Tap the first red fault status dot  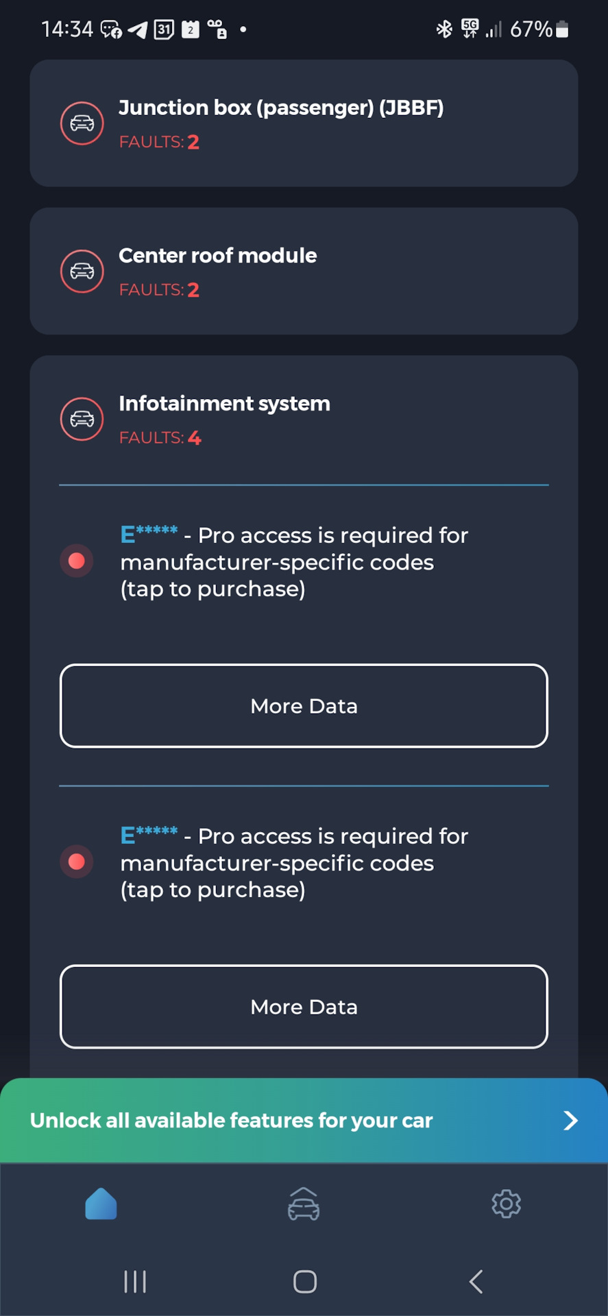(77, 561)
